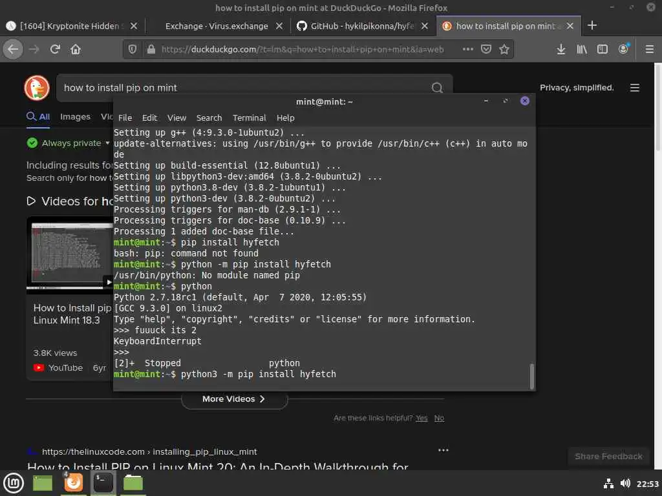The image size is (662, 496).
Task: Toggle Firefox sidebar icon
Action: tap(603, 49)
